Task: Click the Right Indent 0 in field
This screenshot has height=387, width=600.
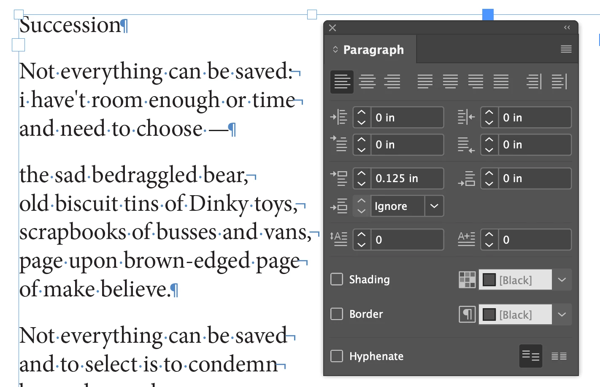Action: pos(535,117)
